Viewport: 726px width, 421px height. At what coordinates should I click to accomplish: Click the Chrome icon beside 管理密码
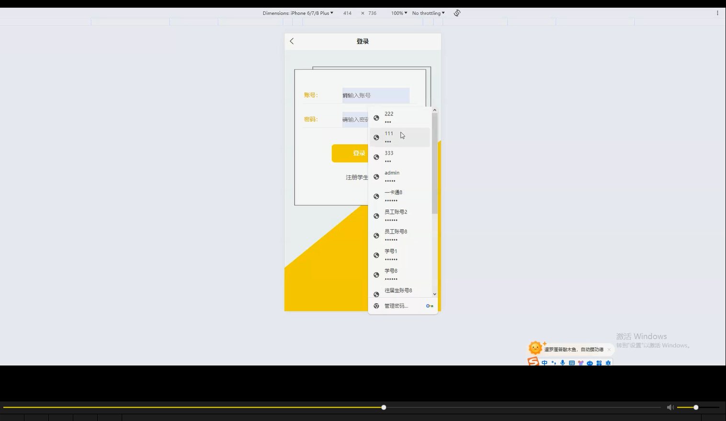(x=376, y=306)
